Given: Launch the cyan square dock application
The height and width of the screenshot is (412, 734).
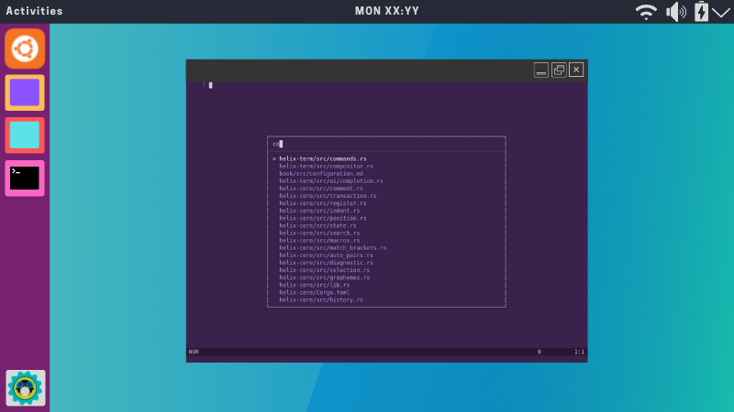Looking at the screenshot, I should (x=25, y=136).
